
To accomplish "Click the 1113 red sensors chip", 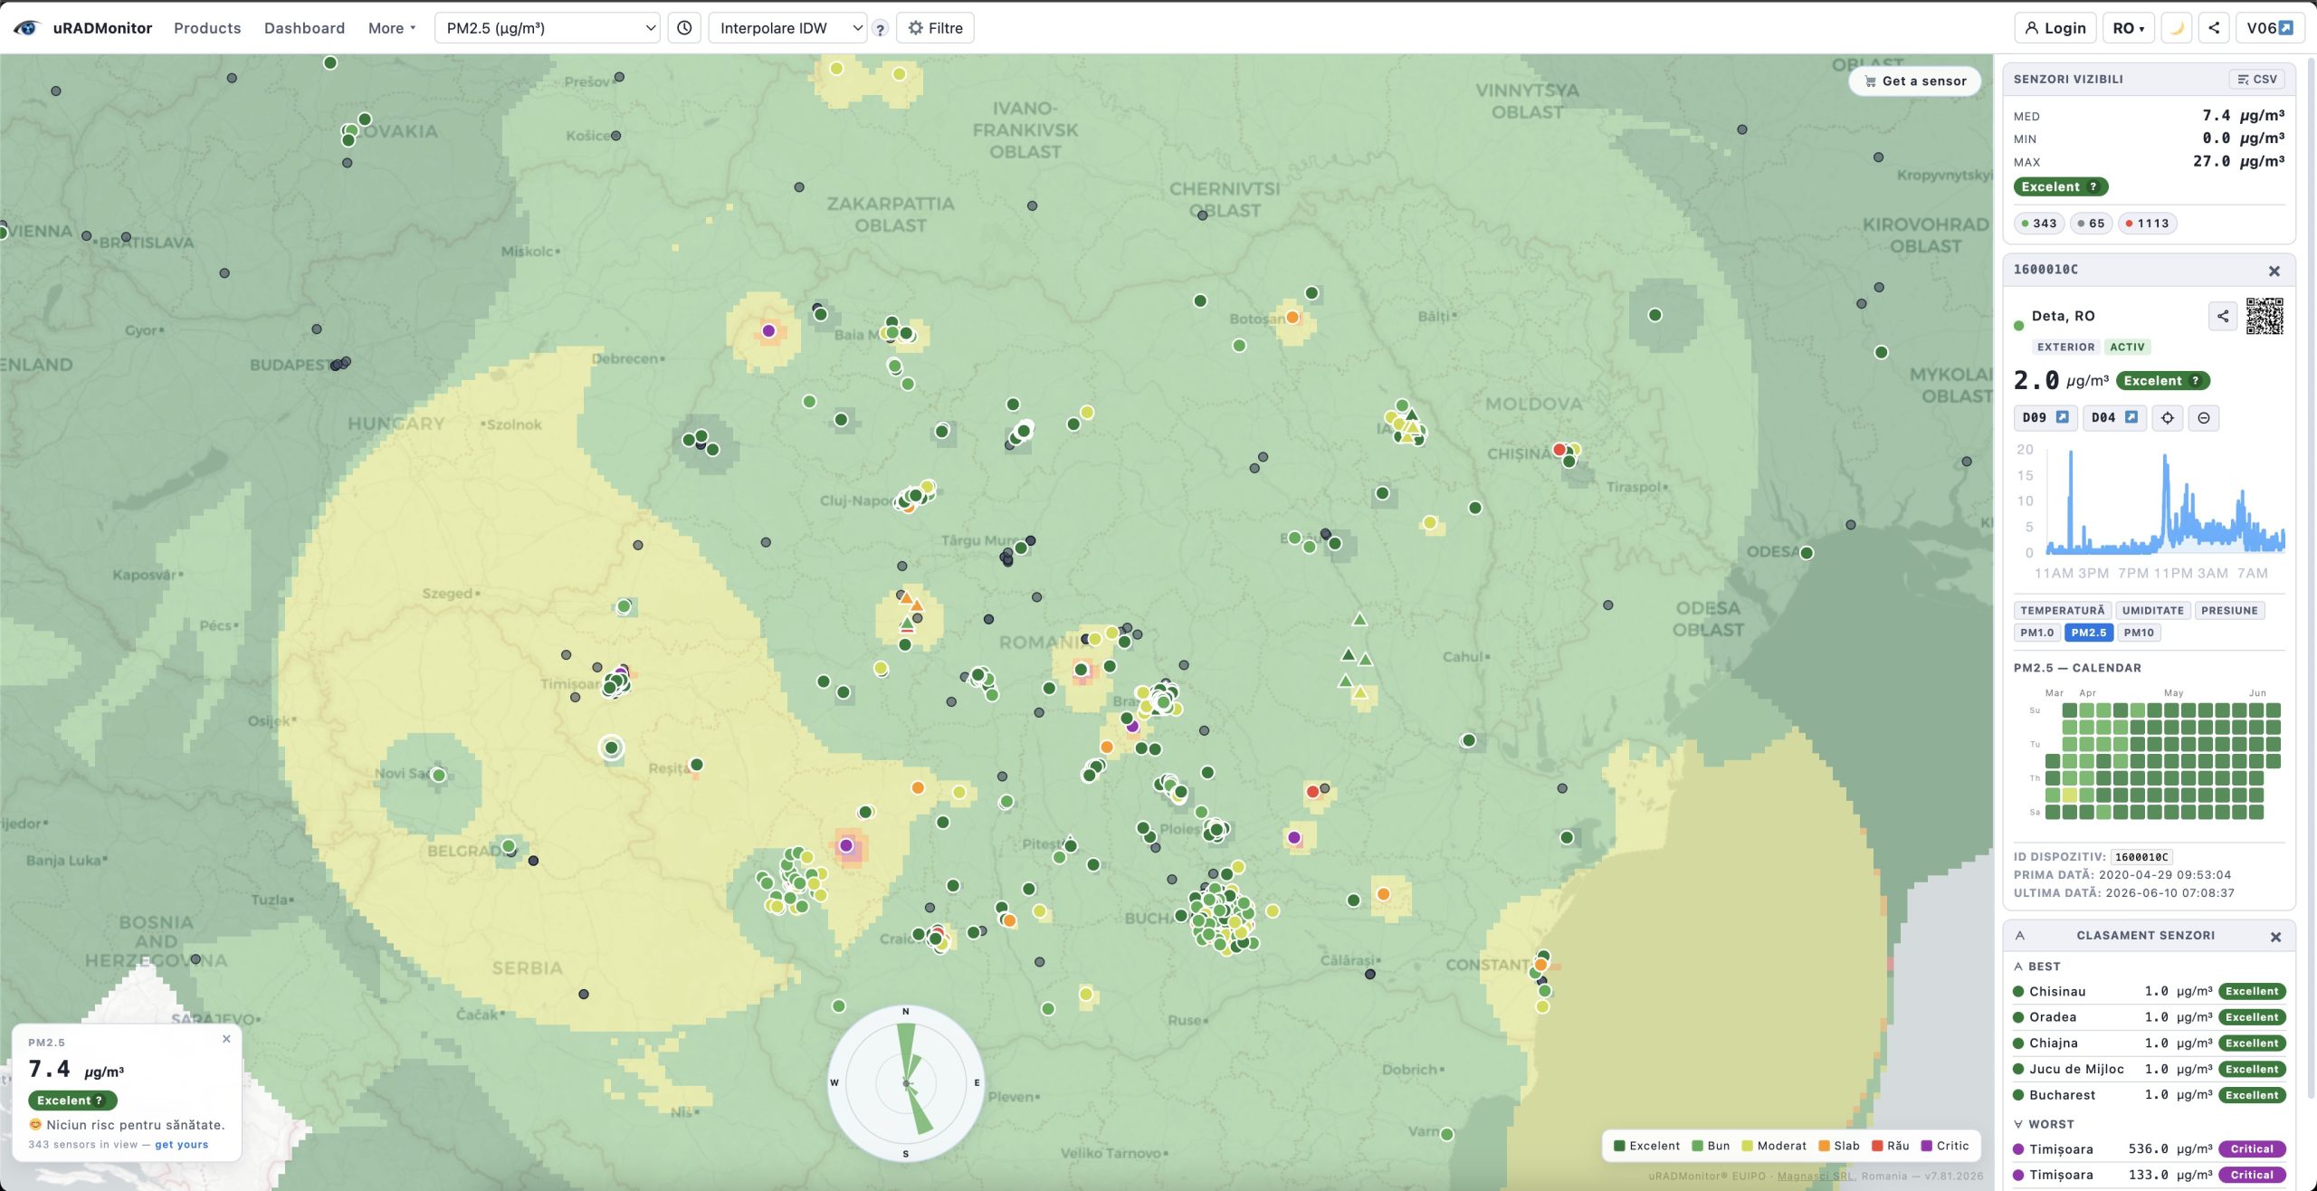I will [x=2147, y=224].
